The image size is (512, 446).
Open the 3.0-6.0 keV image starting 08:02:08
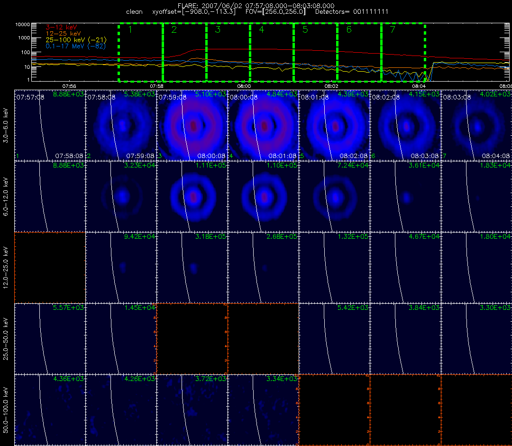[x=406, y=125]
